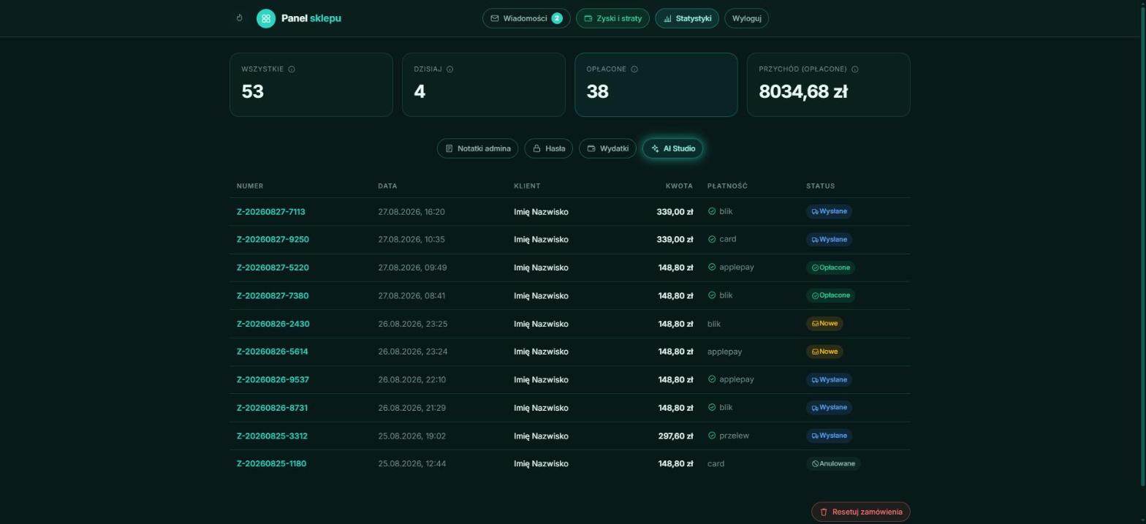The image size is (1146, 524).
Task: Click the info icon next to OPŁACONE
Action: (634, 69)
